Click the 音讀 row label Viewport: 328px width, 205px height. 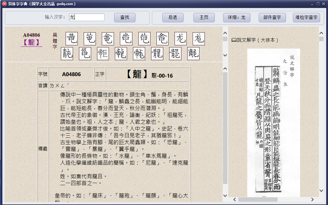pos(43,86)
